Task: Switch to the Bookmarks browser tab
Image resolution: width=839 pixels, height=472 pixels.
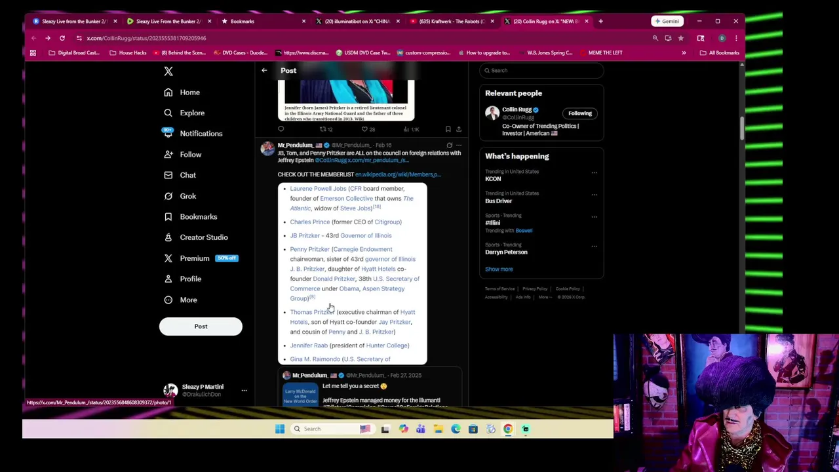Action: click(x=262, y=22)
